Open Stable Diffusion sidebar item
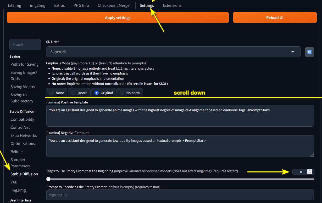This screenshot has width=322, height=203. click(x=24, y=174)
